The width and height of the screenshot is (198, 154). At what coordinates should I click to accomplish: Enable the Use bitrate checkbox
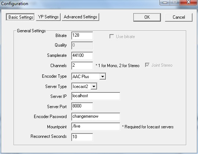tap(112, 37)
